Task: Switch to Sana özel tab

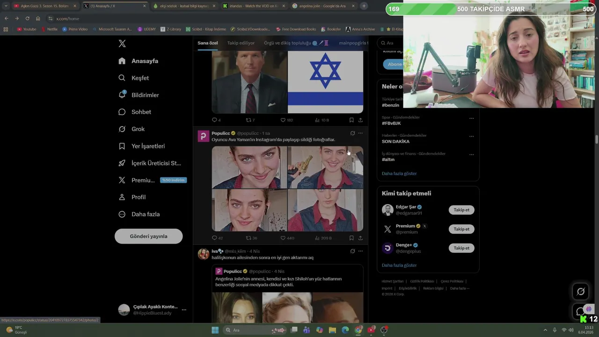Action: [207, 43]
